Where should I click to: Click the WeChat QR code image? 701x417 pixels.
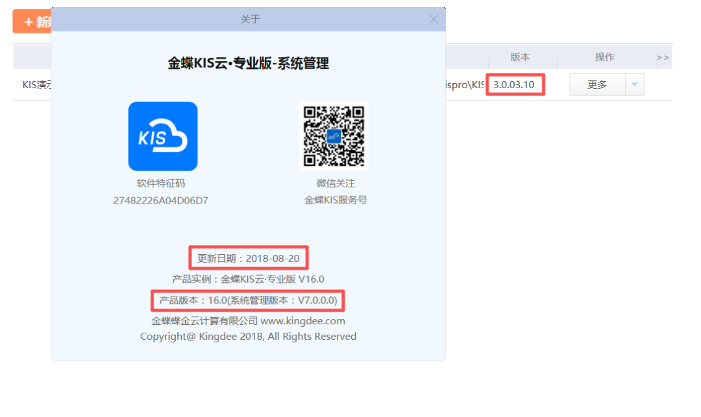click(334, 136)
